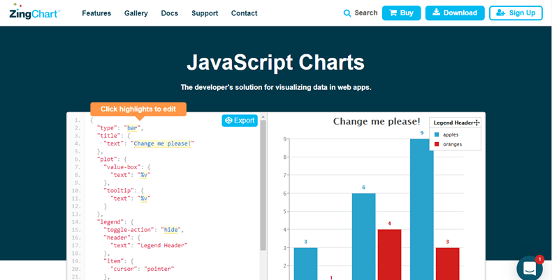Click the red oranges legend marker

(437, 145)
